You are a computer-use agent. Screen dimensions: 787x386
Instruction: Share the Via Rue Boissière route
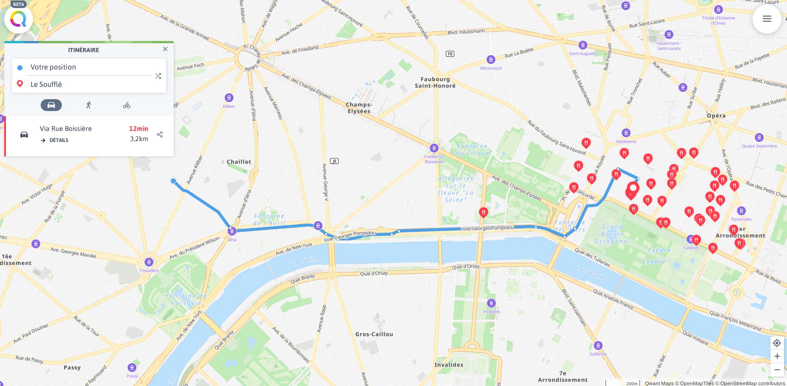(x=160, y=134)
